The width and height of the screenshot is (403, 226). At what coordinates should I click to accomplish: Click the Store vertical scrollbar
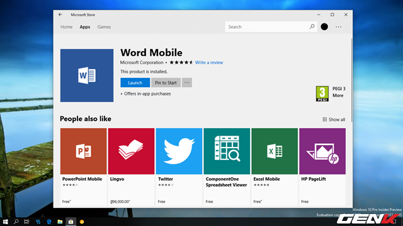pyautogui.click(x=351, y=80)
